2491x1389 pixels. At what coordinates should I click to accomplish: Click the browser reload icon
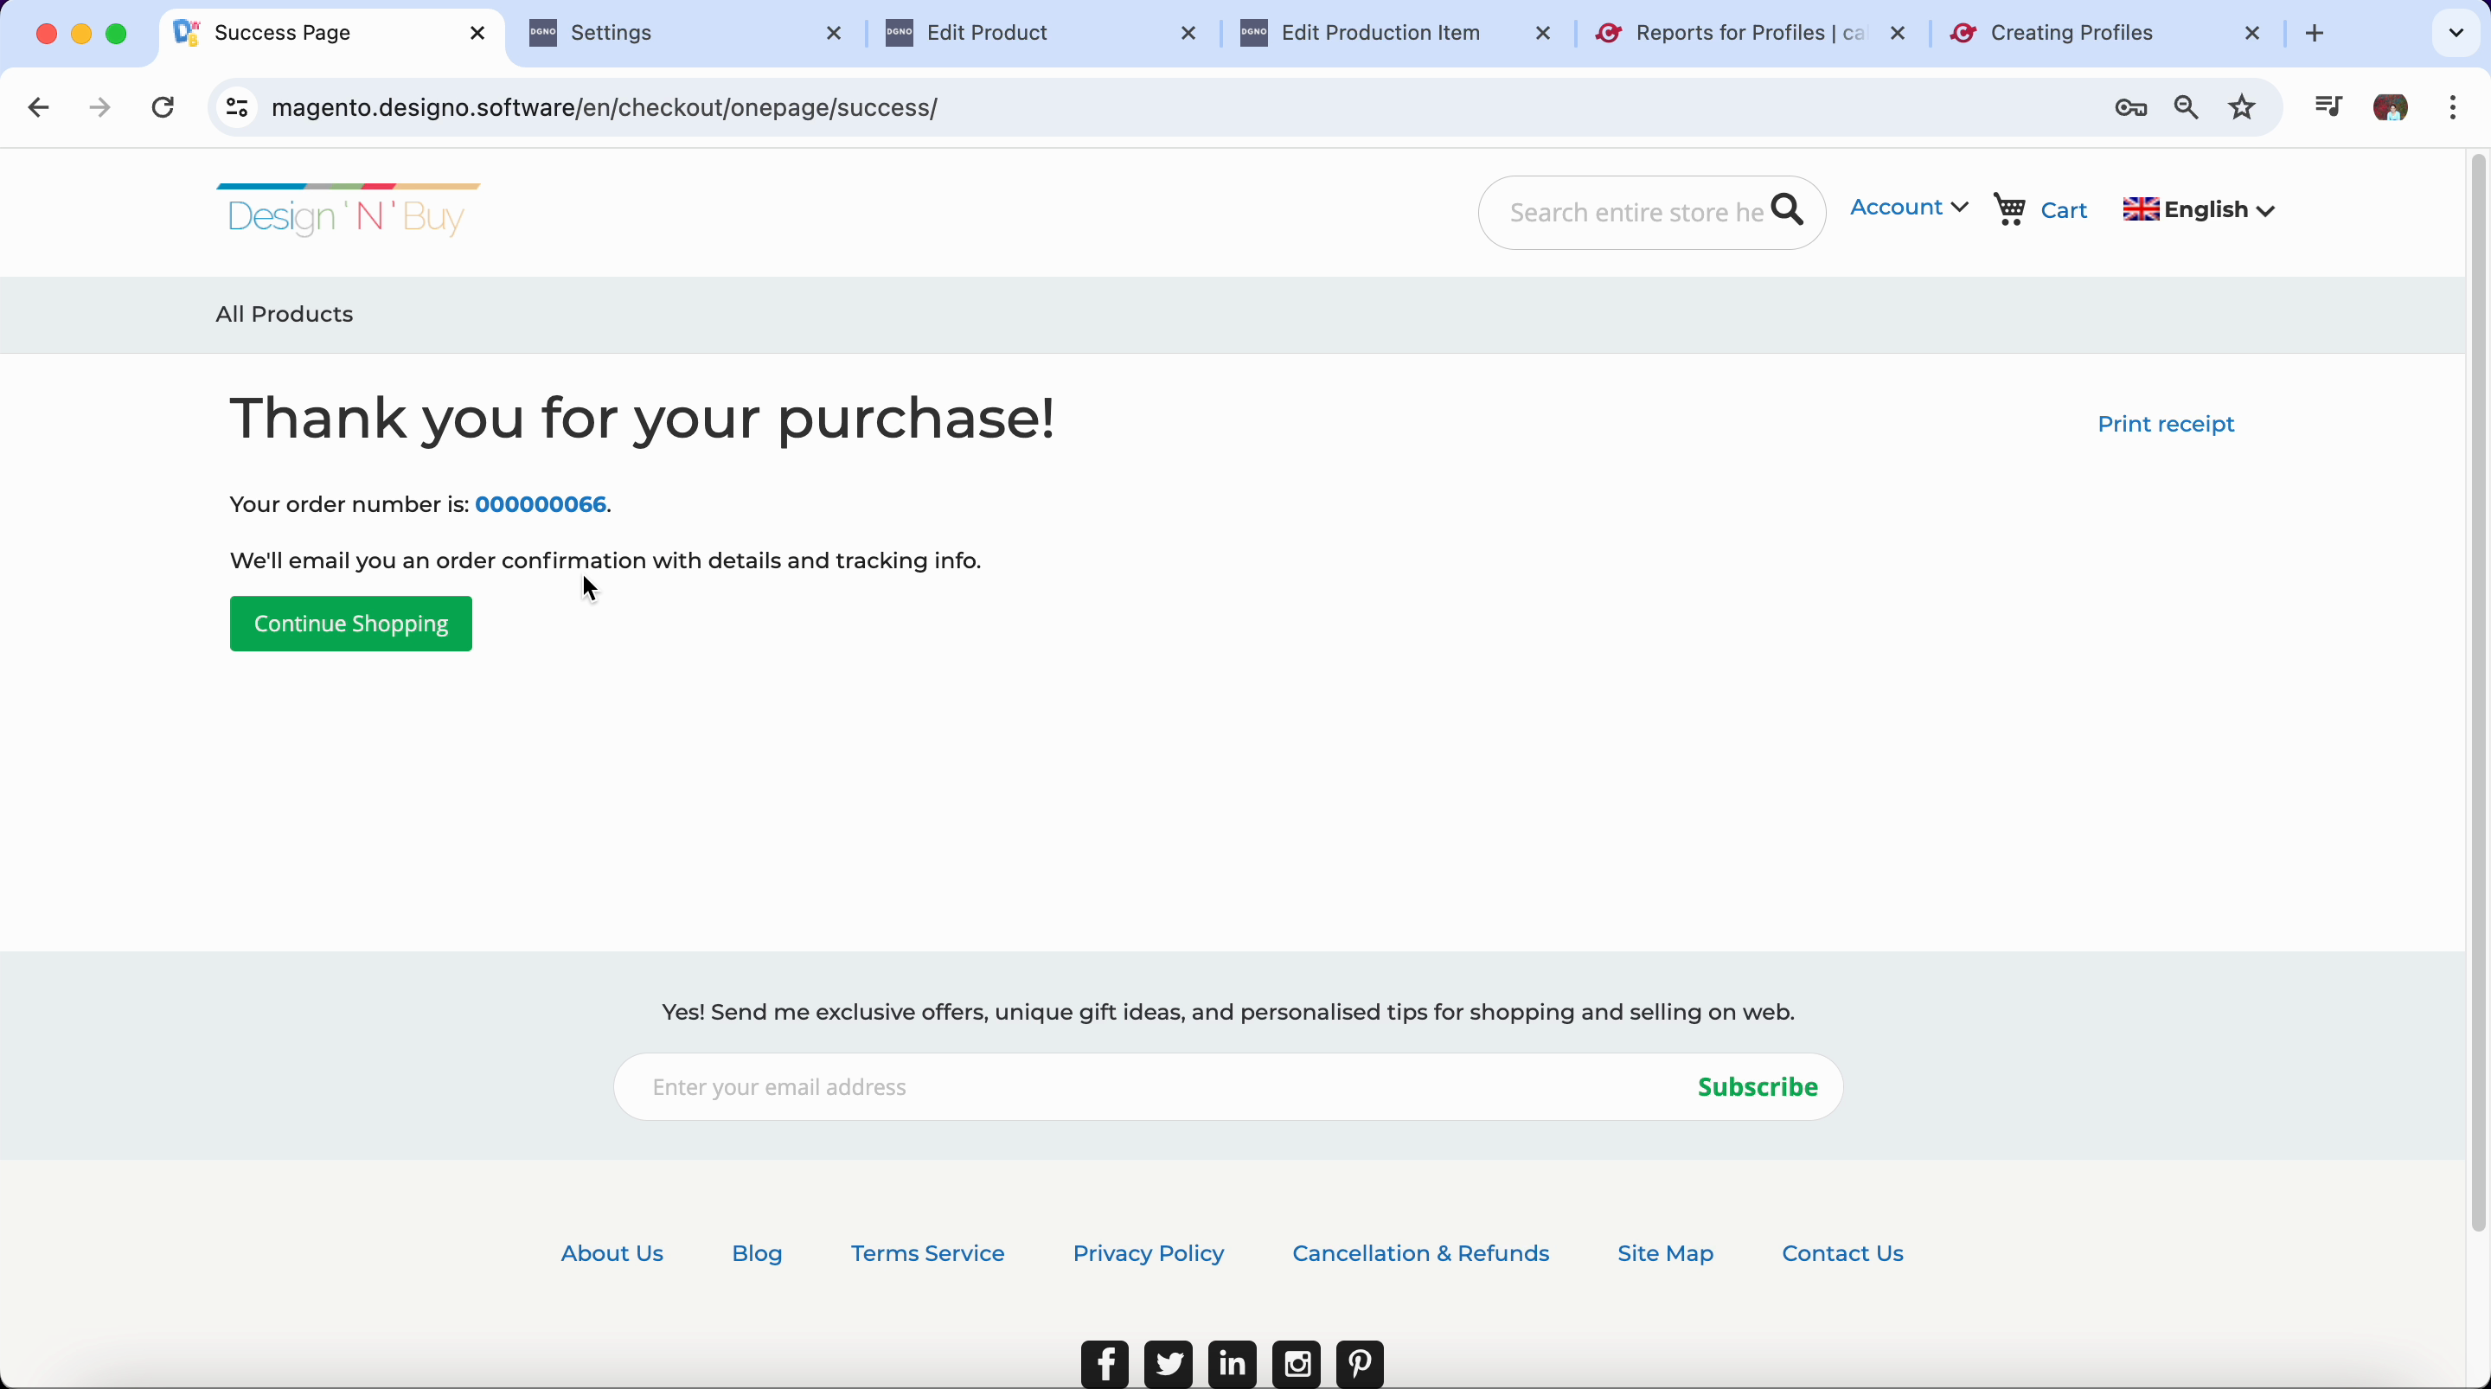(163, 107)
